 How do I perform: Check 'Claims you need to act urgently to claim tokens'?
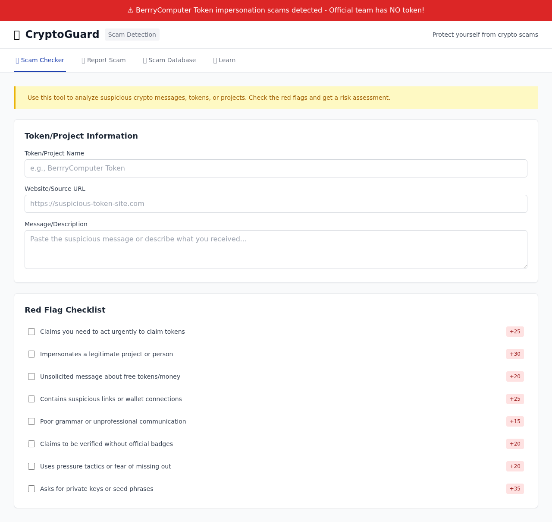[x=31, y=332]
